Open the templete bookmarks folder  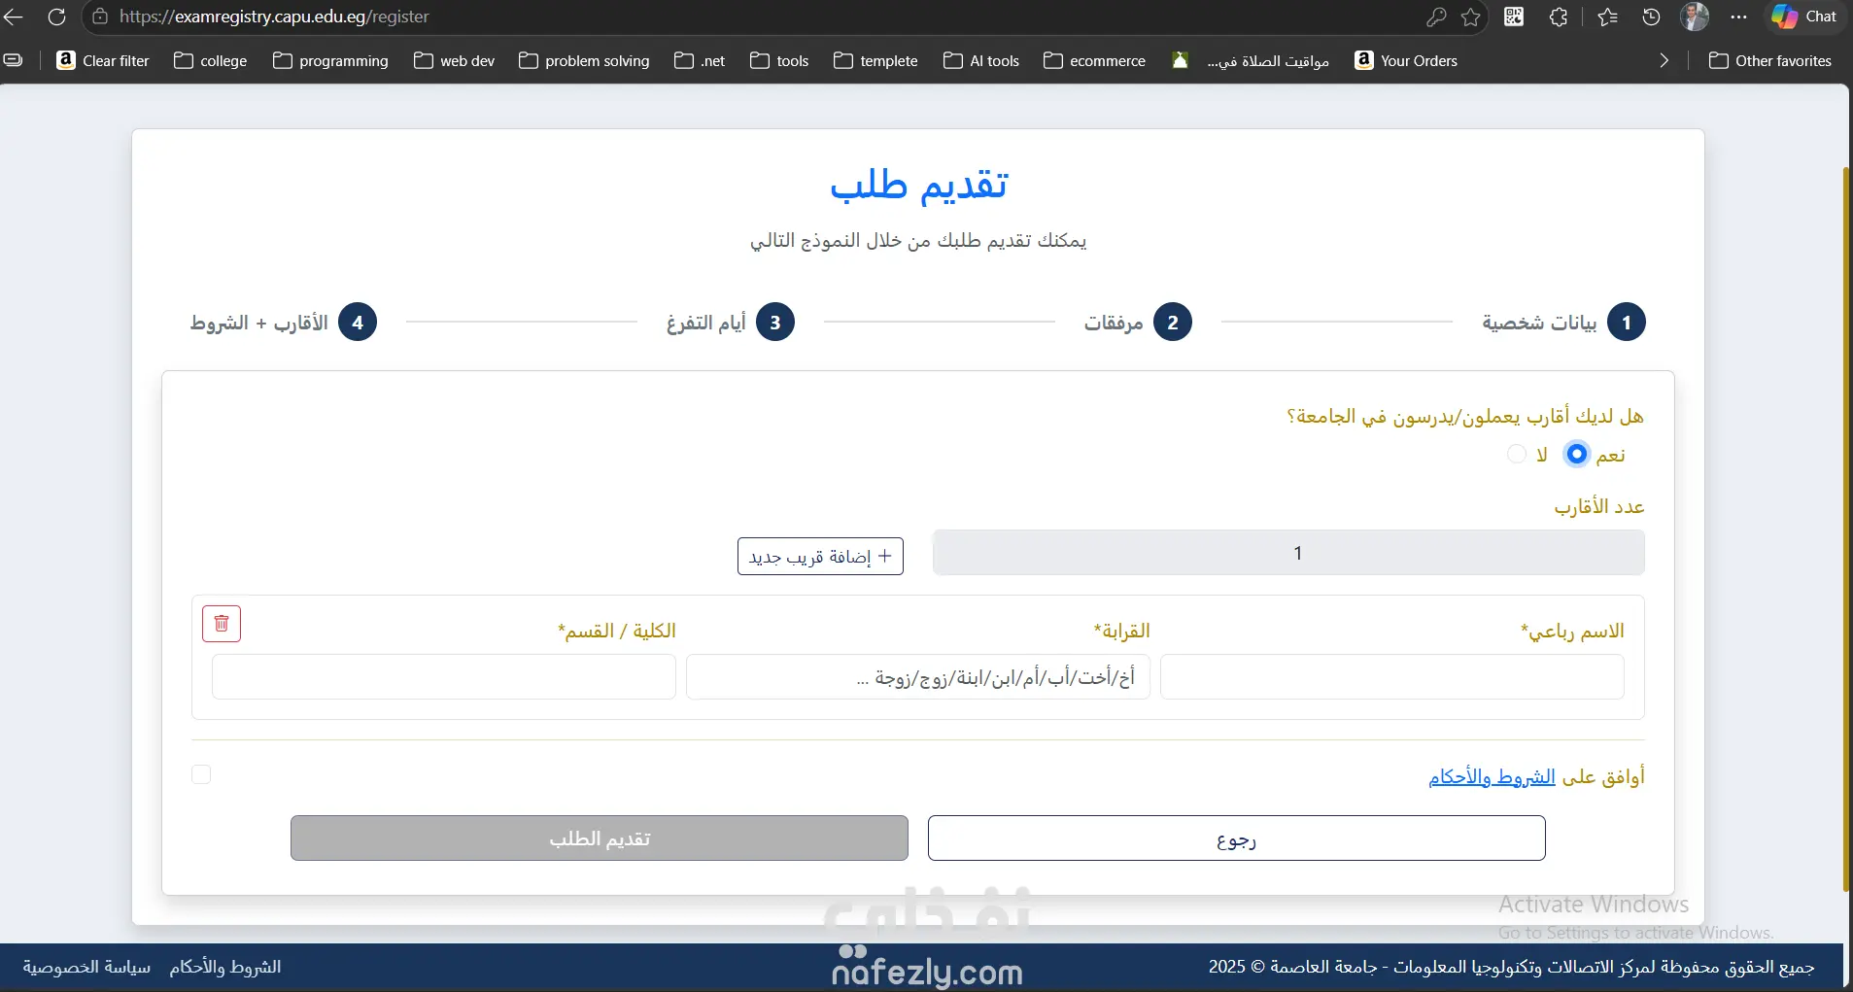click(x=876, y=60)
